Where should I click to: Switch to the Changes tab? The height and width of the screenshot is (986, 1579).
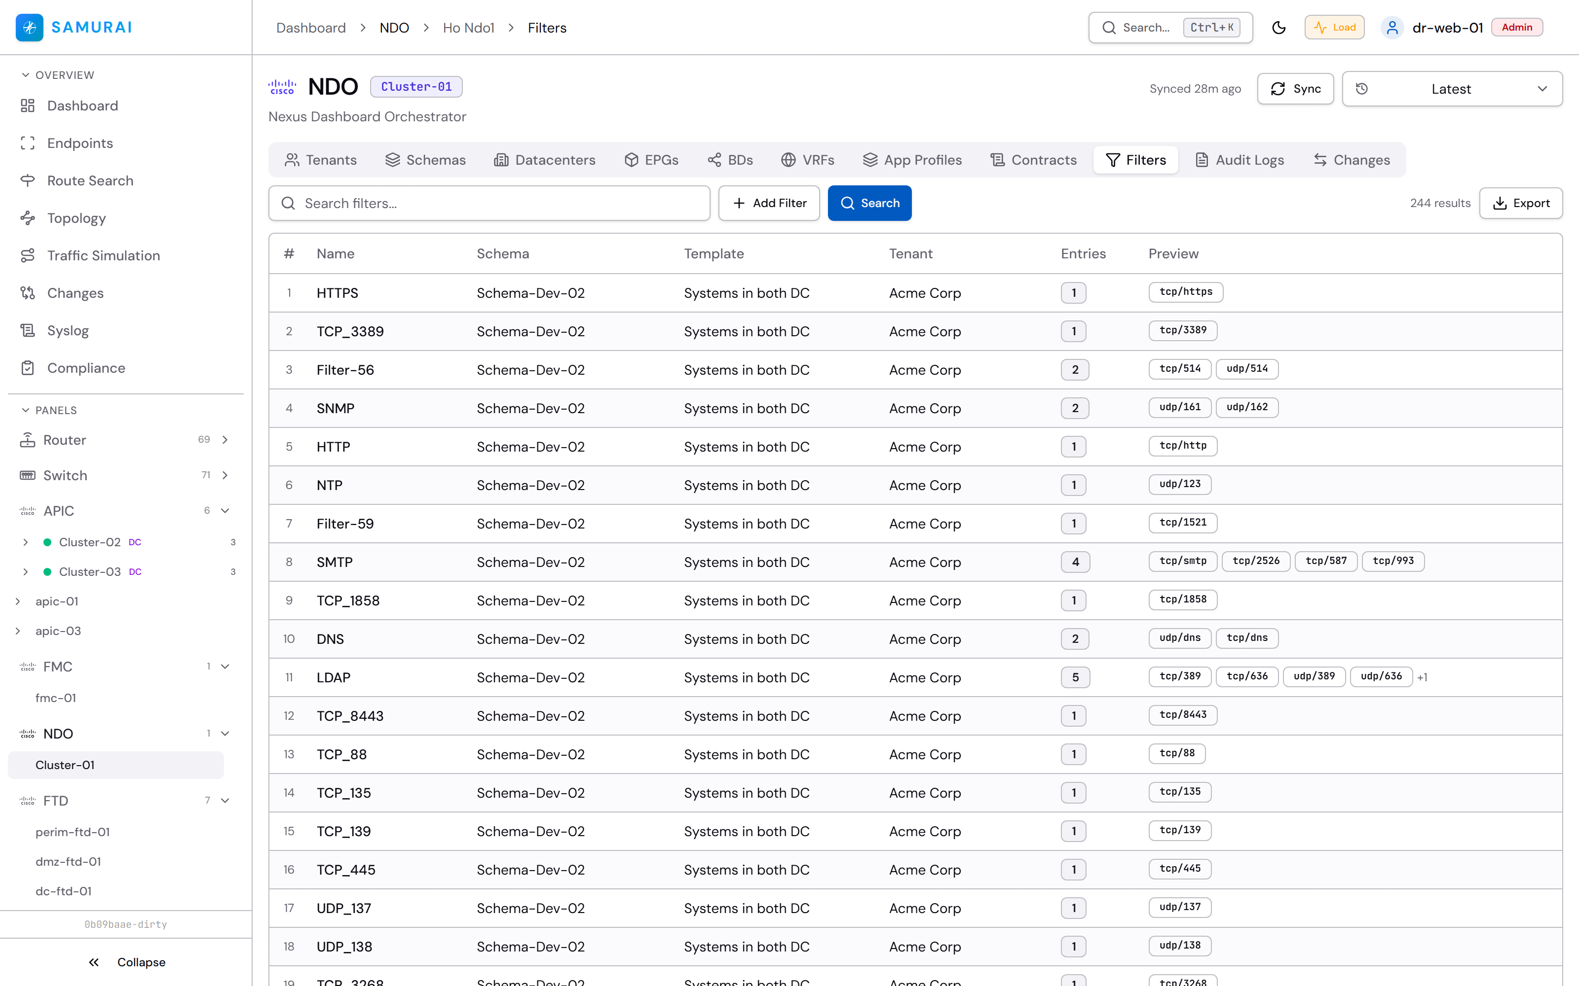[1352, 160]
